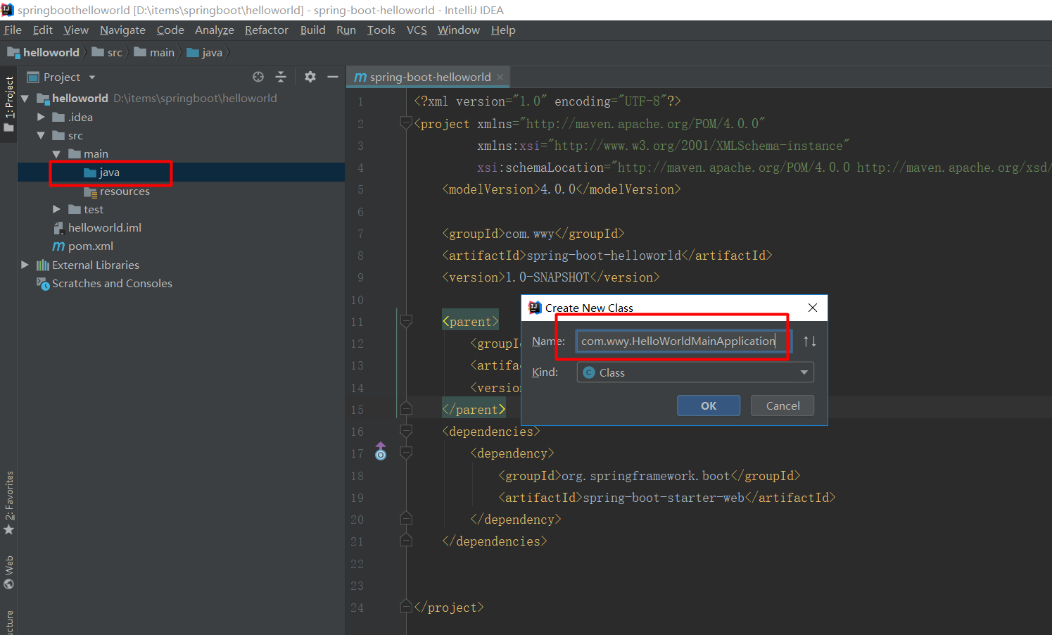The height and width of the screenshot is (635, 1052).
Task: Close the spring-boot-helloworld editor tab
Action: (500, 77)
